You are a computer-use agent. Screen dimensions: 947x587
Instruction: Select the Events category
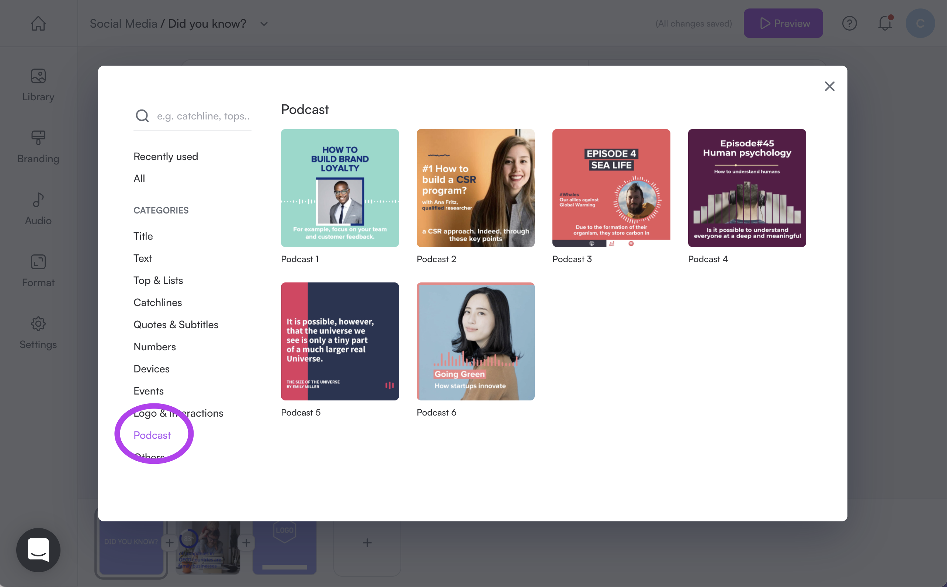coord(148,391)
